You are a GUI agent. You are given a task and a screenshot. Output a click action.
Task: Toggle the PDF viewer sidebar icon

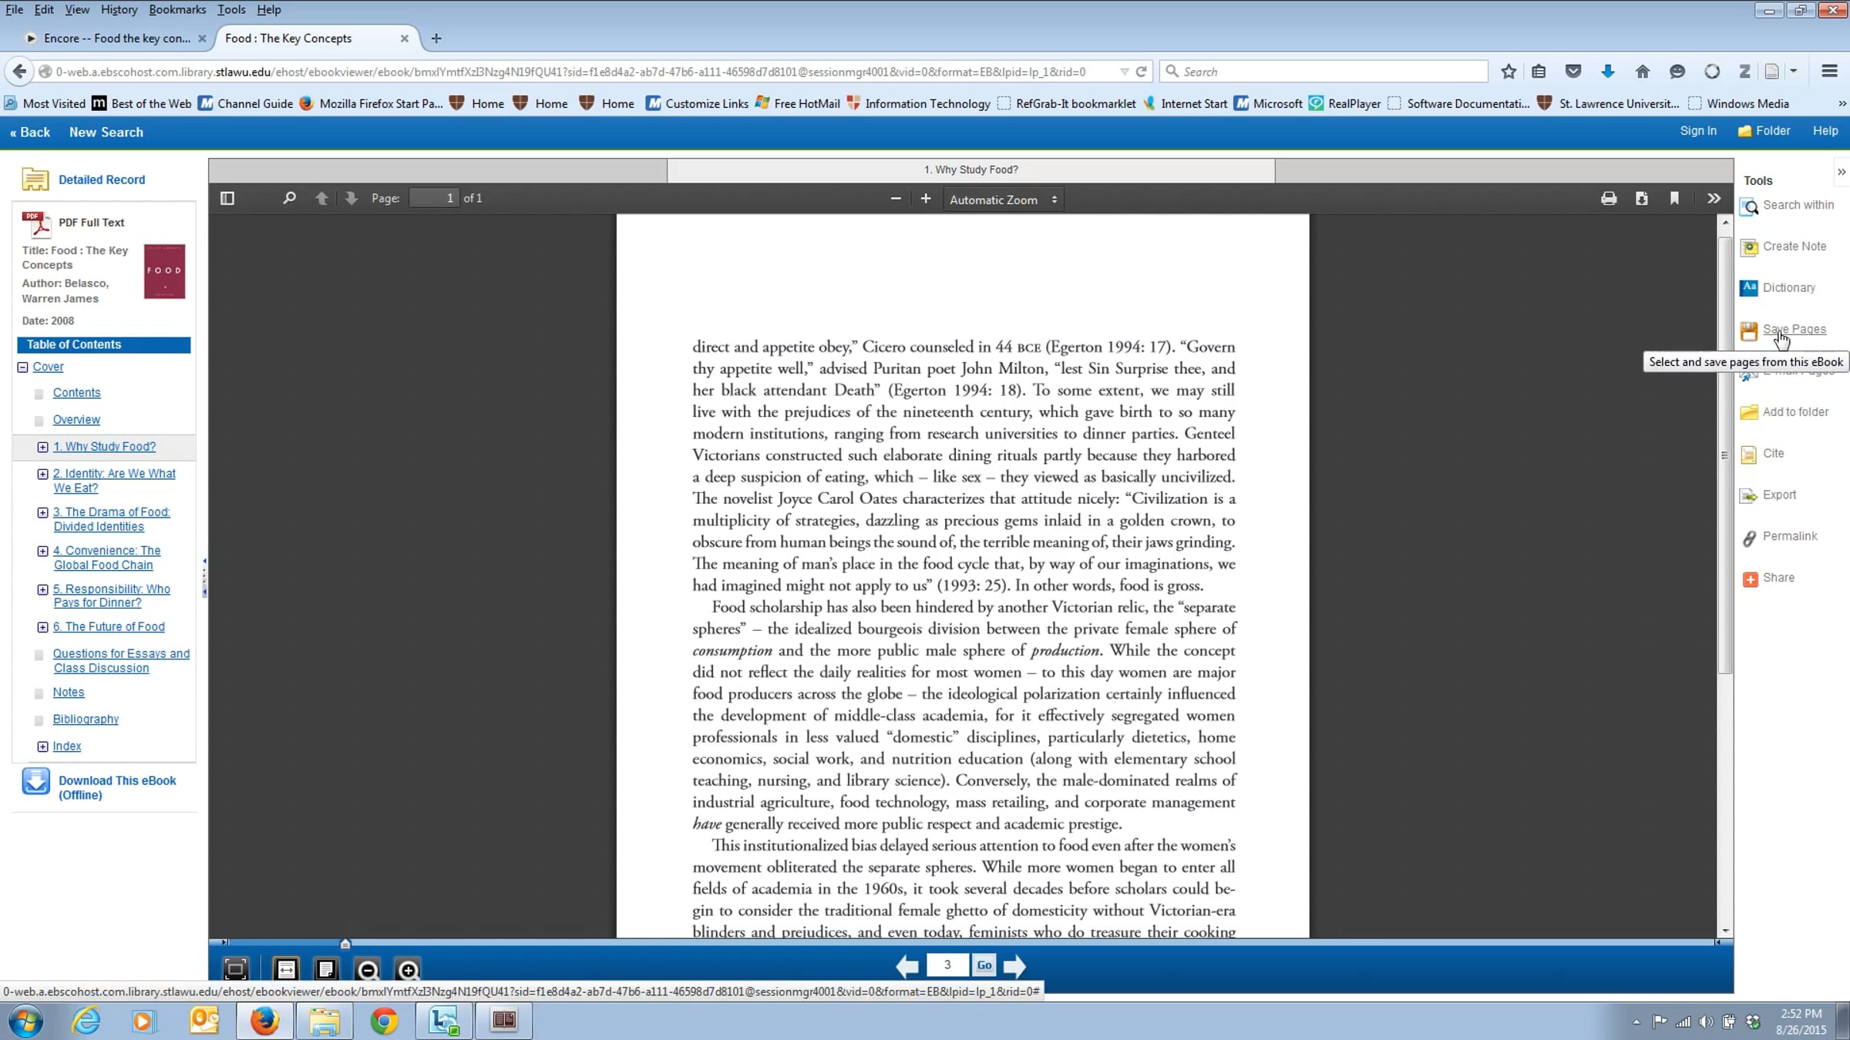[x=227, y=199]
